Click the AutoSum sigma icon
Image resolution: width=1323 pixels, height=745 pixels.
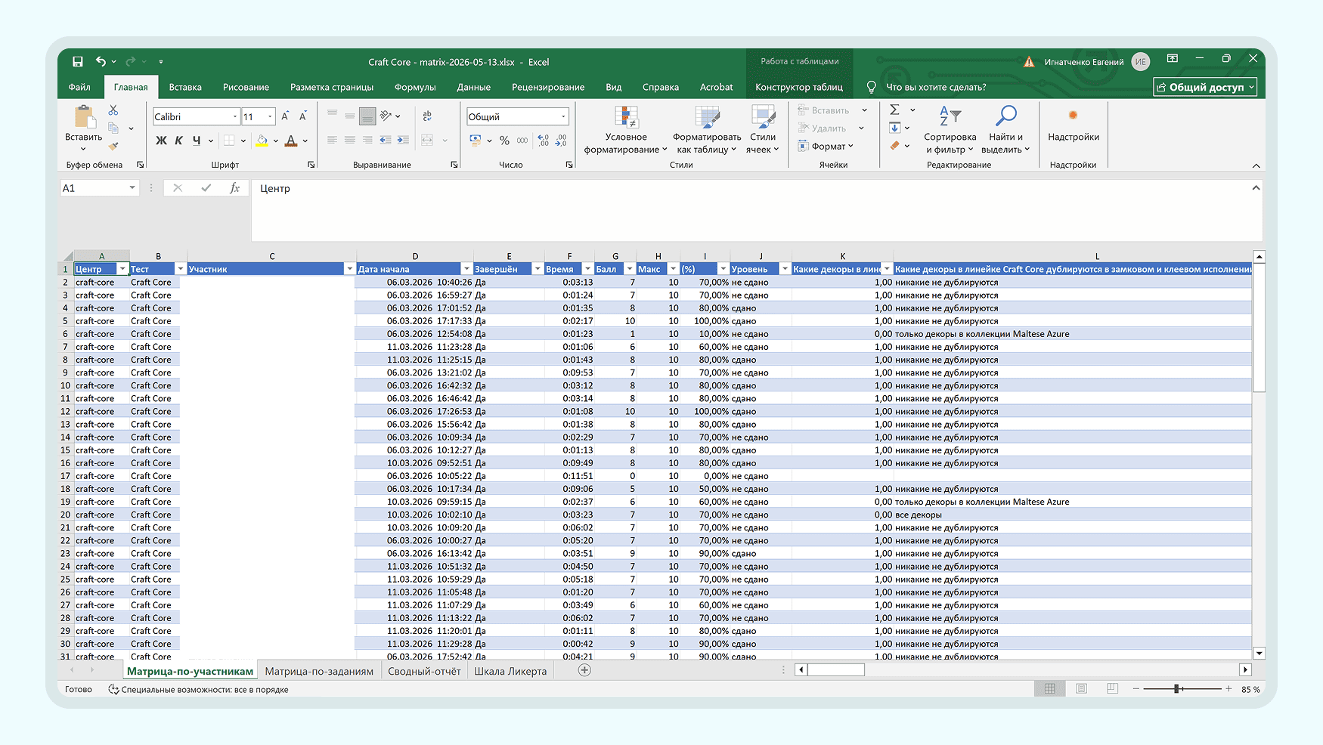point(894,110)
